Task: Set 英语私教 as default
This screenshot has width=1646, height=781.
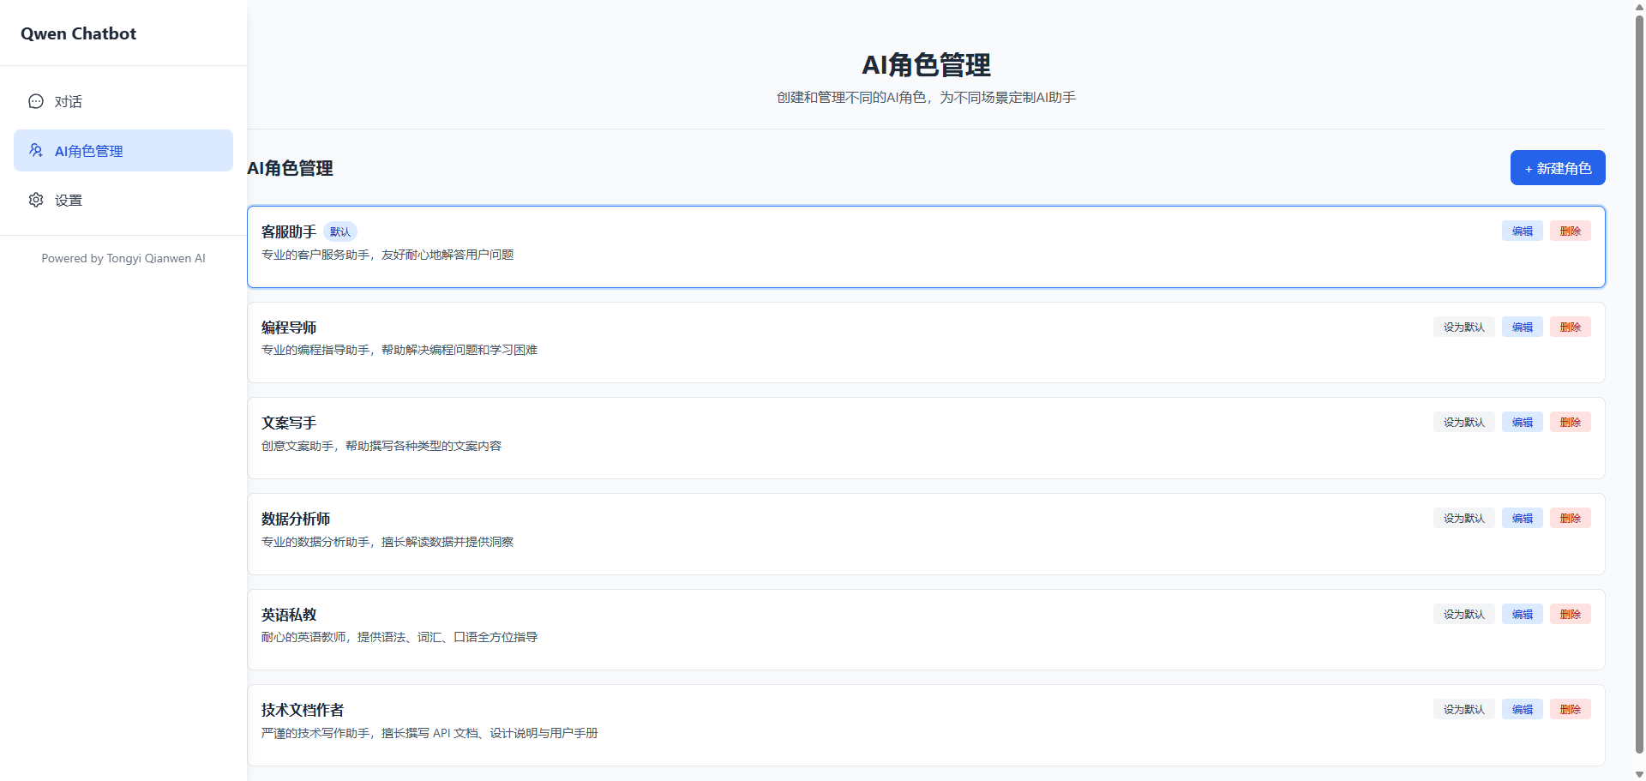Action: click(x=1464, y=614)
